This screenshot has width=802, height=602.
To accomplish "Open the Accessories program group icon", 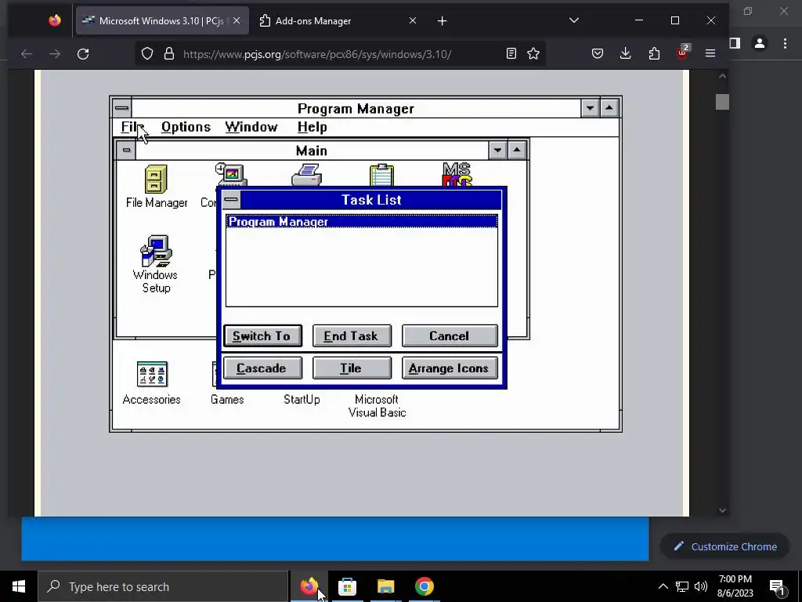I will coord(152,374).
